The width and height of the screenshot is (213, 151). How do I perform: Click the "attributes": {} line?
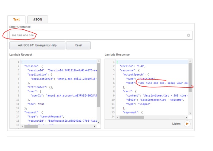pos(40,87)
